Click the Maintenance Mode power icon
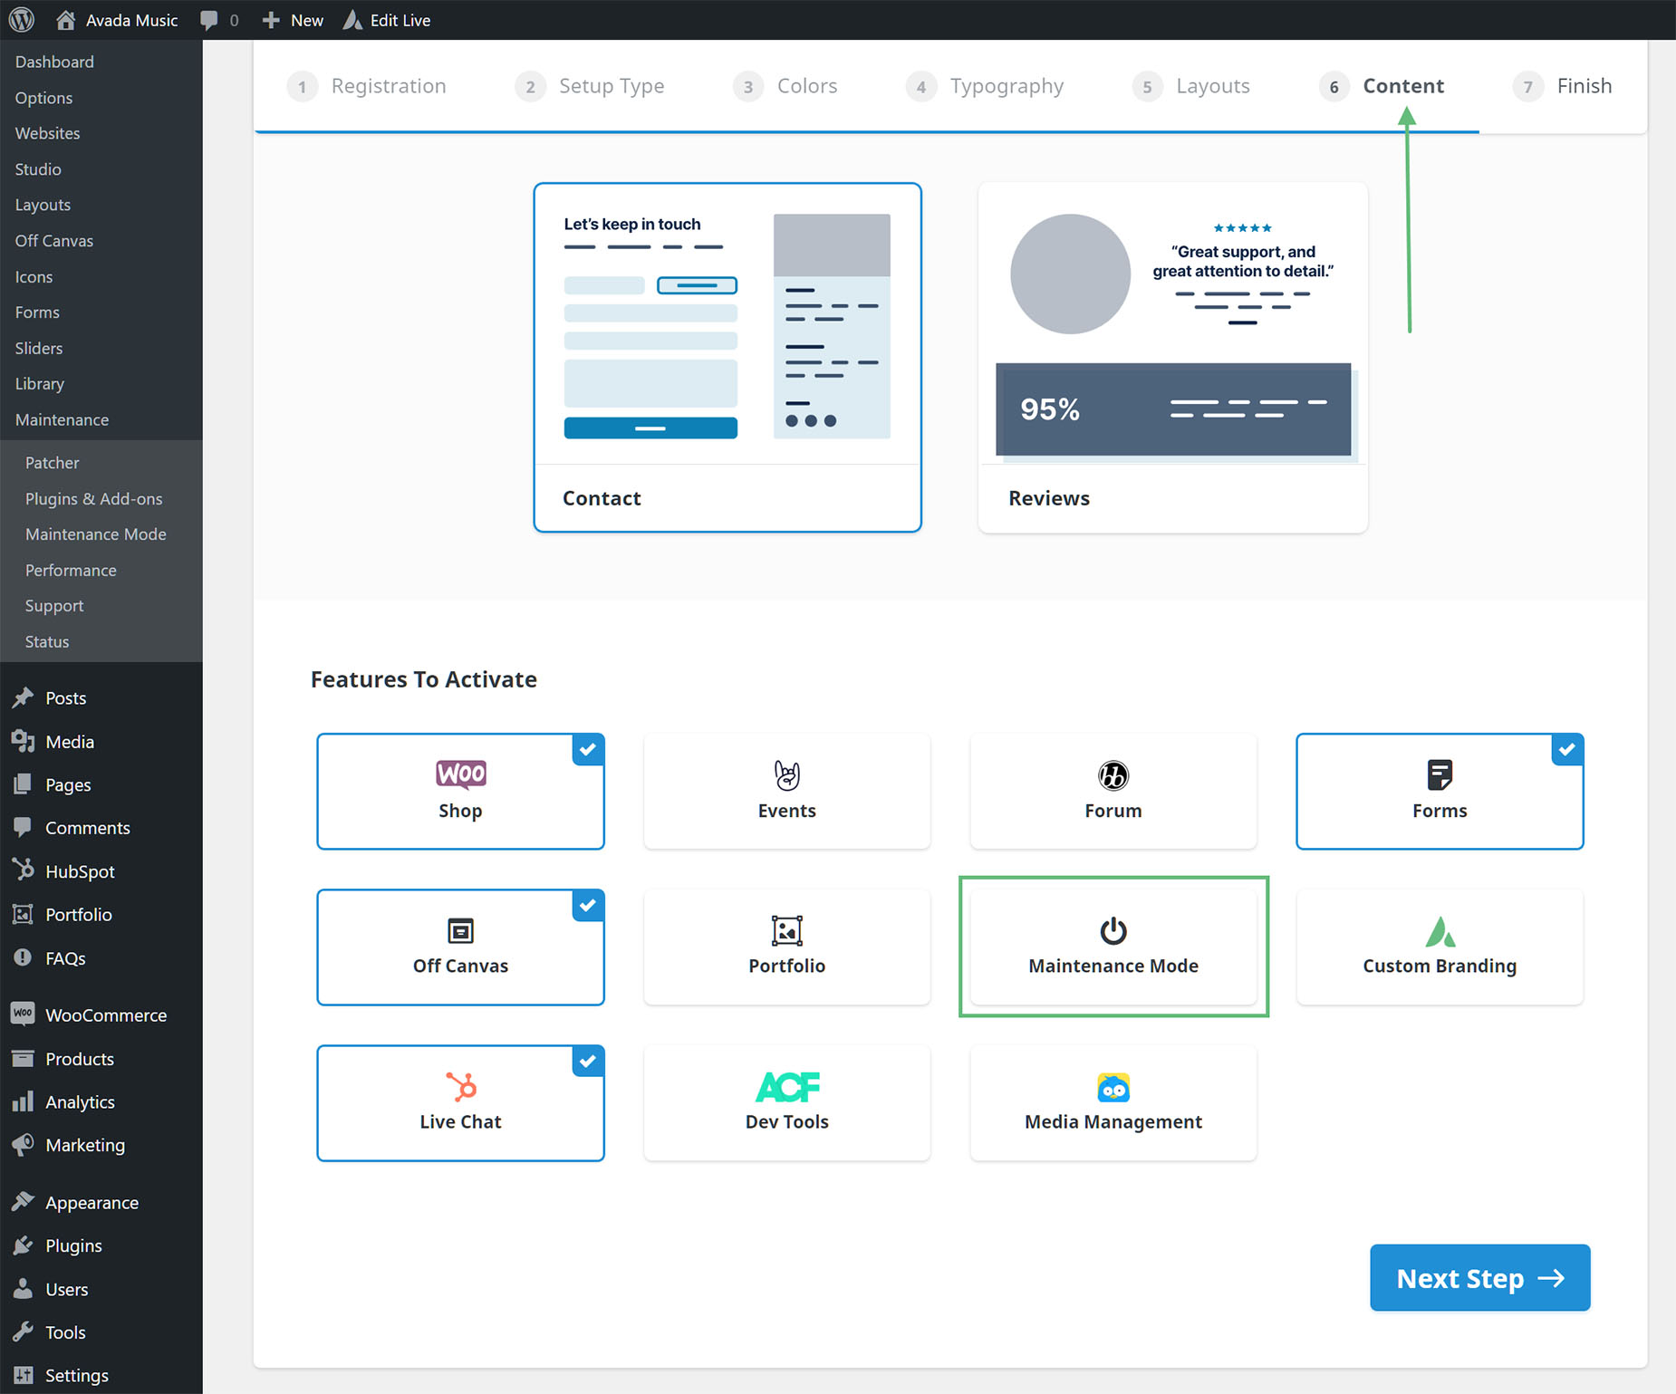Viewport: 1676px width, 1394px height. click(1113, 930)
